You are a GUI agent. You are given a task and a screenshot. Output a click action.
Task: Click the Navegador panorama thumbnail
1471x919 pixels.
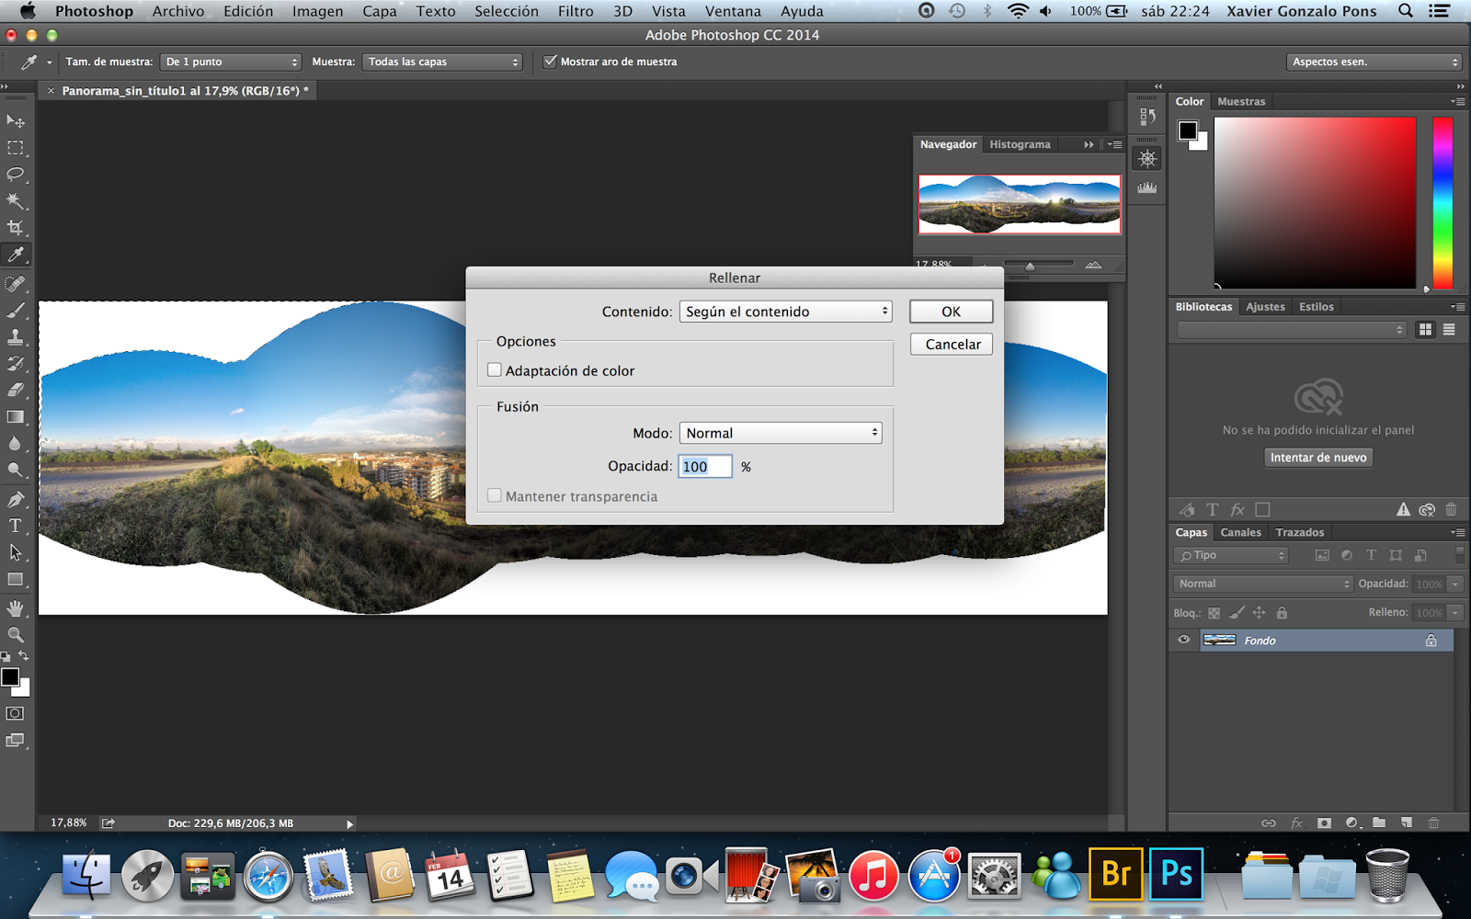pyautogui.click(x=1020, y=204)
